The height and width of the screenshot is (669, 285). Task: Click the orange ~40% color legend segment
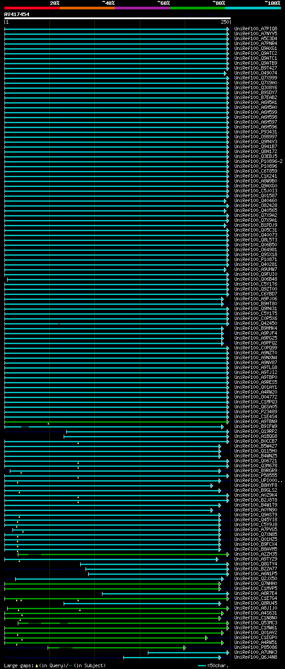point(87,8)
